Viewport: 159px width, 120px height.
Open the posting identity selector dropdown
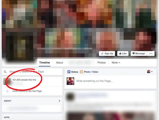(x=150, y=72)
